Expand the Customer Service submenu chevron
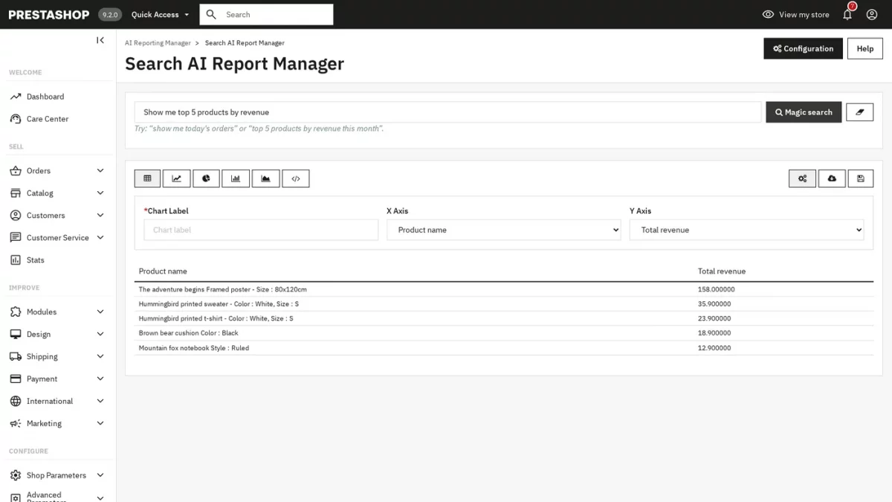Image resolution: width=892 pixels, height=502 pixels. 100,238
